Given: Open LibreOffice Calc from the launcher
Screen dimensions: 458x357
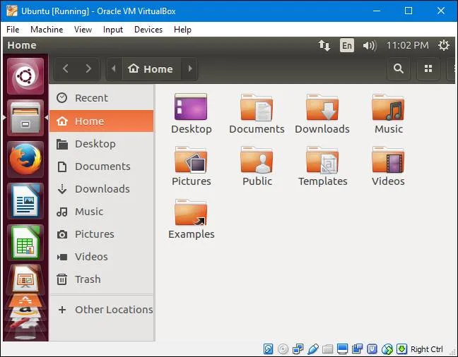Looking at the screenshot, I should click(25, 241).
